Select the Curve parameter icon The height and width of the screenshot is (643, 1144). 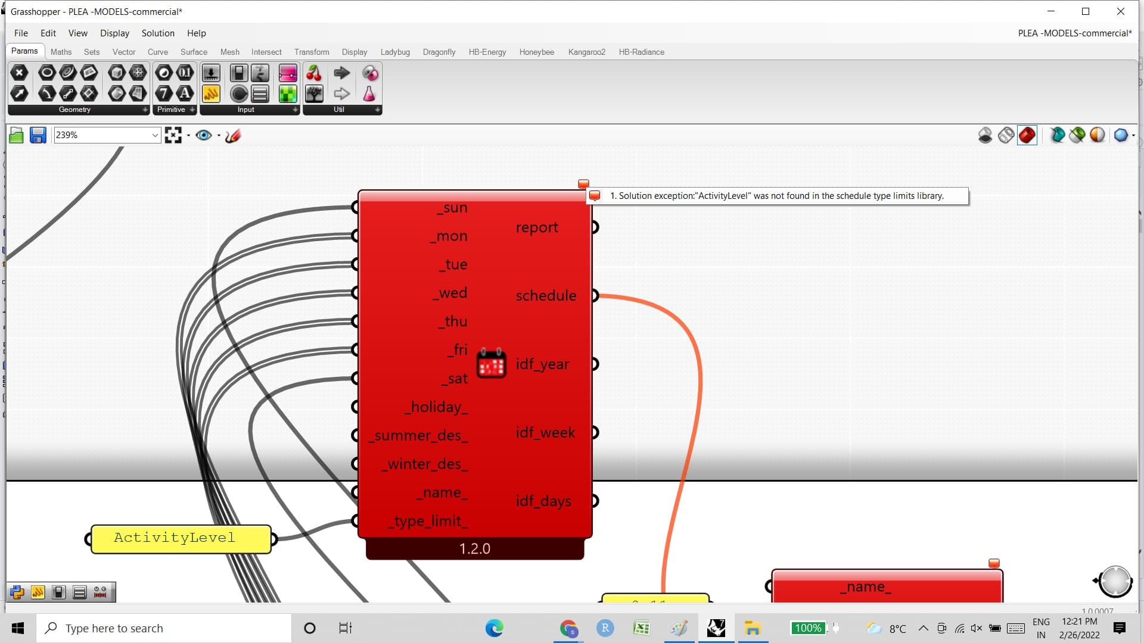pos(68,73)
